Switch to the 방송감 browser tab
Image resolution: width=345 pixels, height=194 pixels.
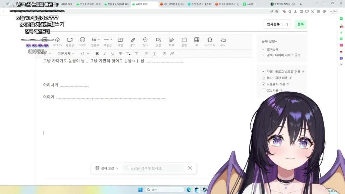[228, 4]
